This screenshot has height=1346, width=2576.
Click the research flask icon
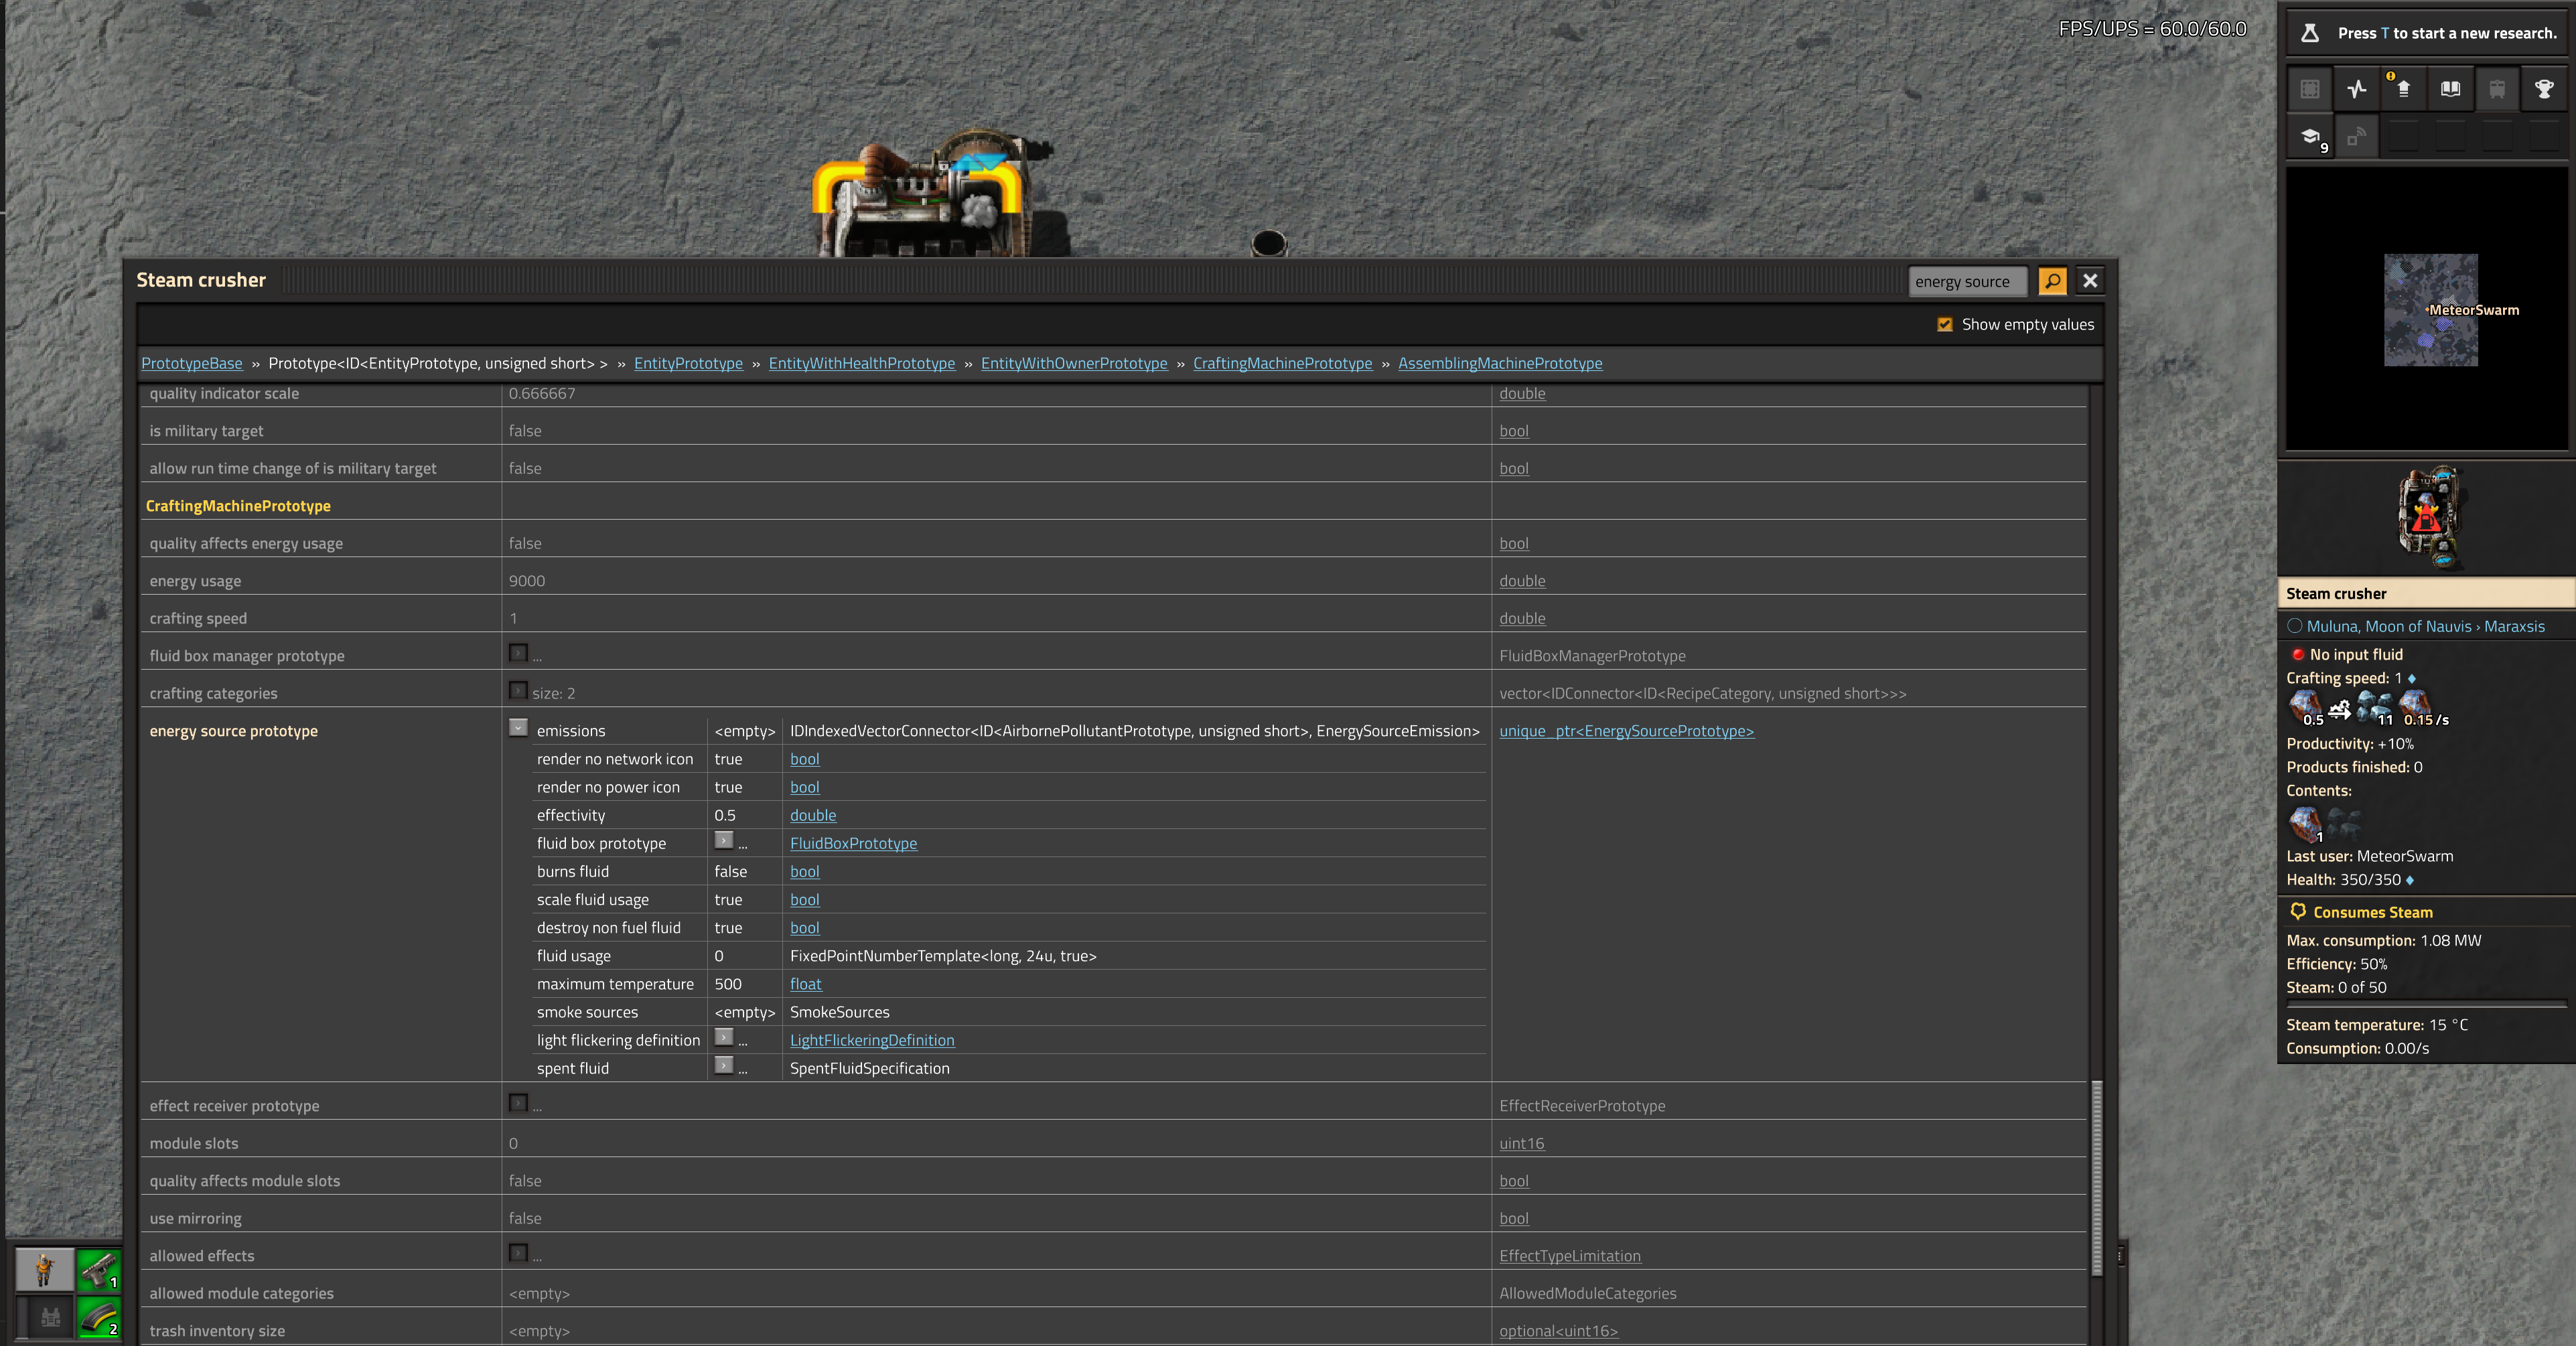(x=2309, y=33)
